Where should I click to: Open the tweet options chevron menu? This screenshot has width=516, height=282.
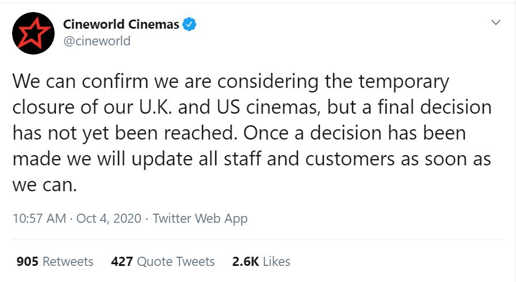click(x=496, y=23)
